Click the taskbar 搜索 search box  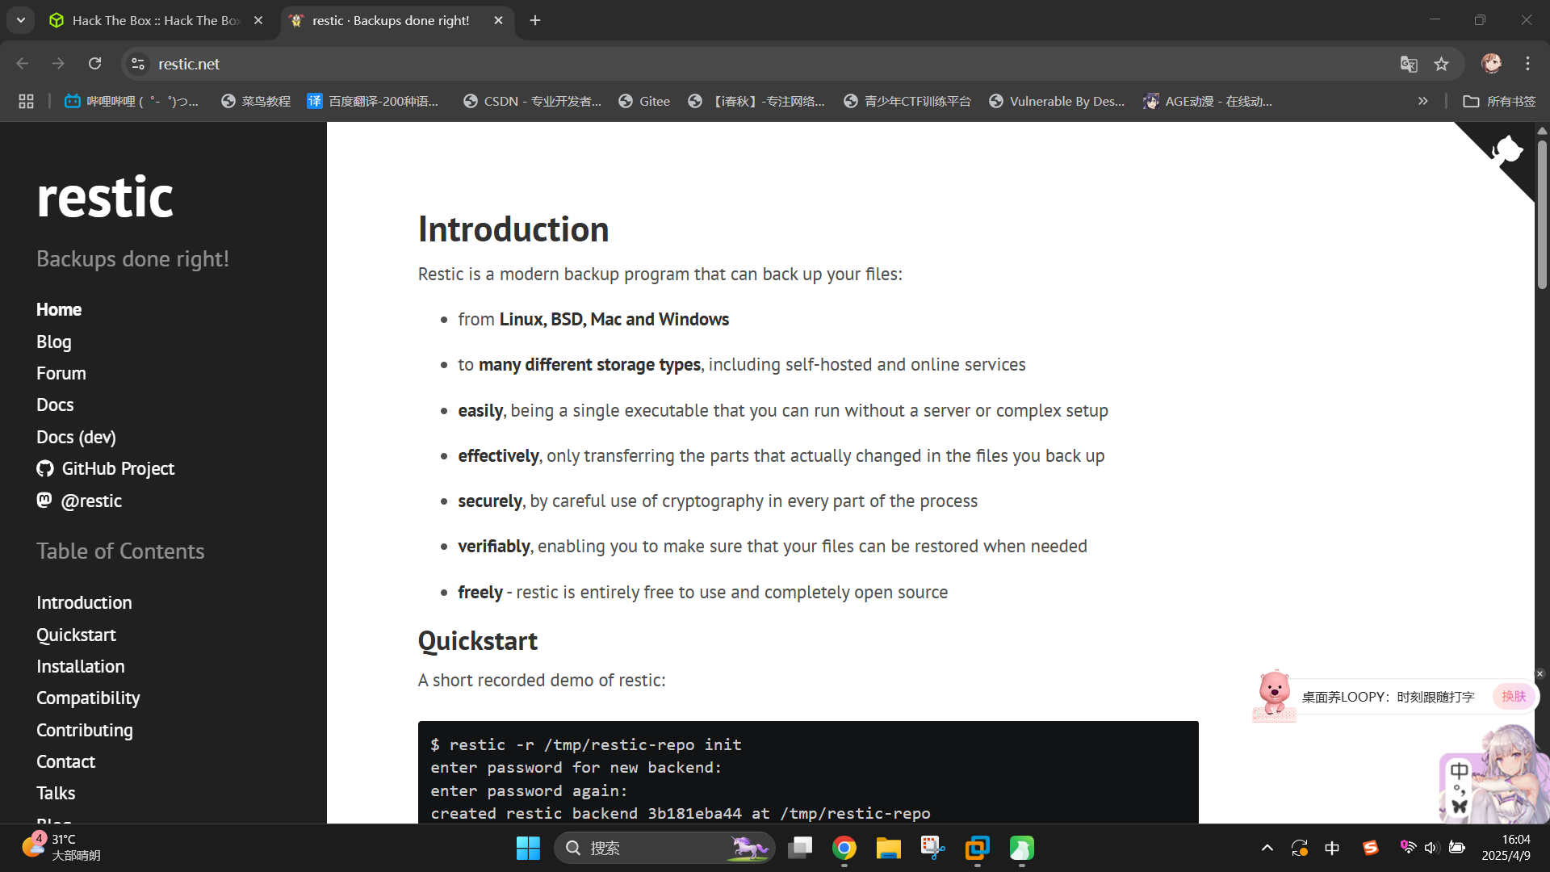[x=664, y=848]
